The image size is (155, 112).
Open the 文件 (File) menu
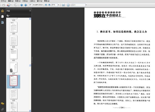3,1
